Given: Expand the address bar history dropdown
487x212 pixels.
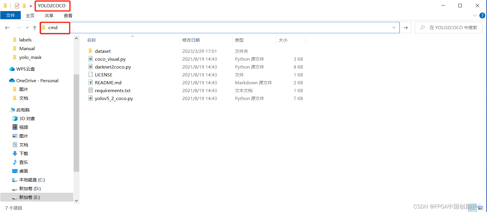Looking at the screenshot, I should tap(394, 28).
